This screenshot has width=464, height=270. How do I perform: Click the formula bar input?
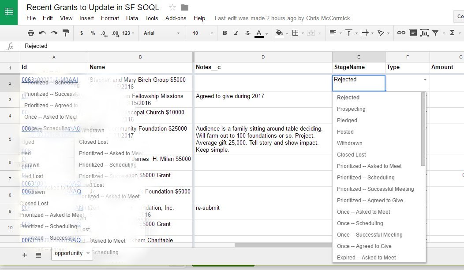click(x=241, y=46)
